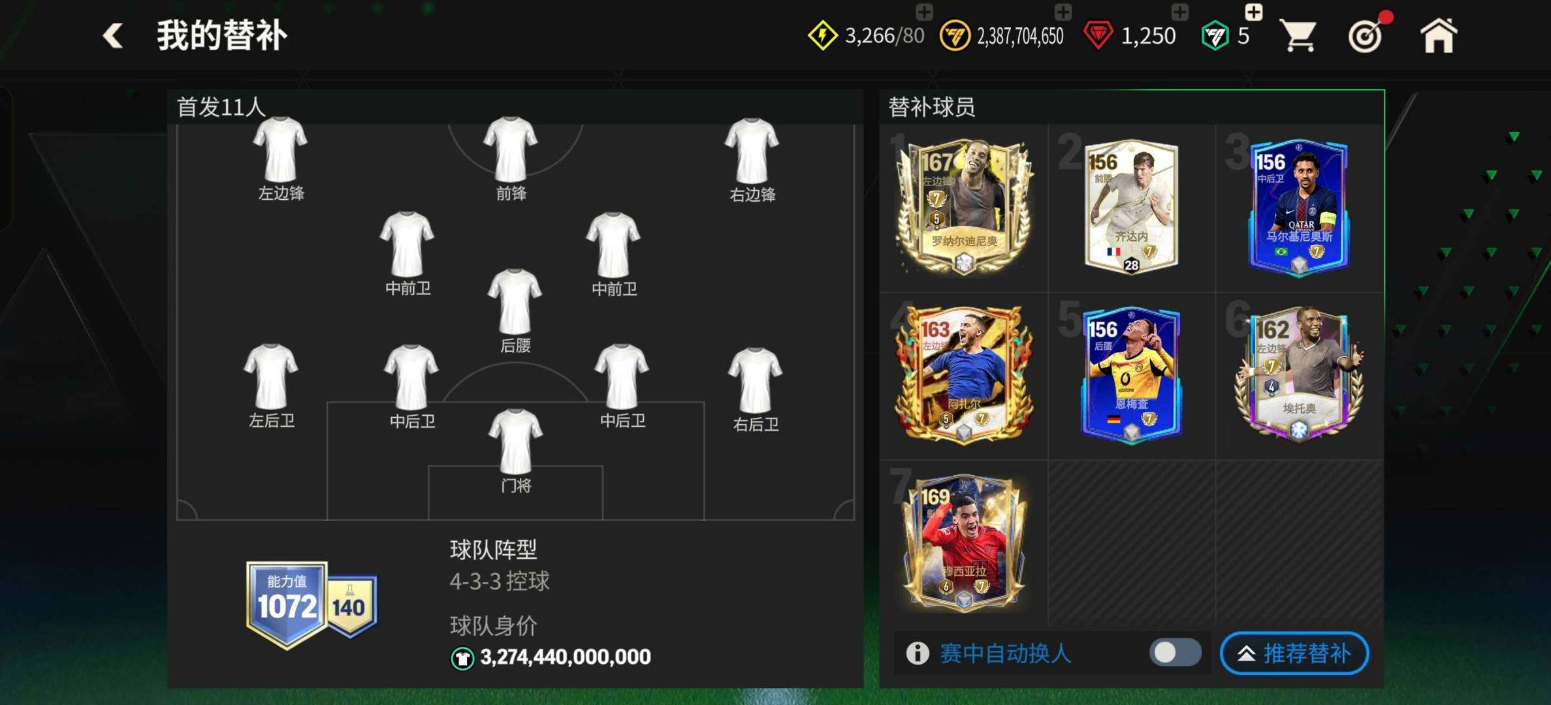Choose the 后腰 jersey slot

515,311
